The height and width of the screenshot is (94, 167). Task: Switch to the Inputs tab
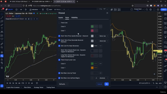[x=61, y=17]
